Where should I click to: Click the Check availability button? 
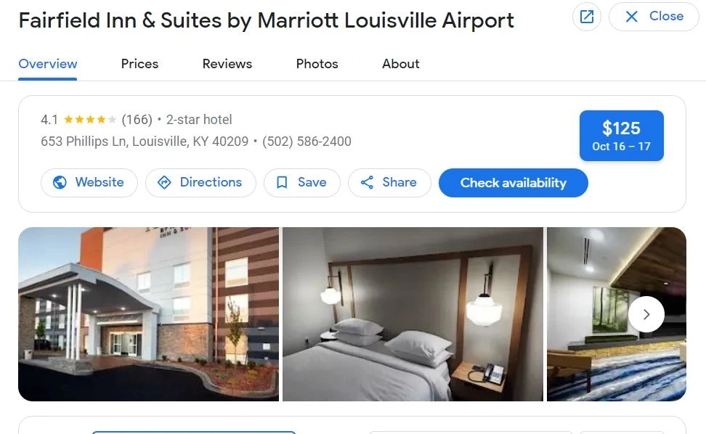pos(514,183)
